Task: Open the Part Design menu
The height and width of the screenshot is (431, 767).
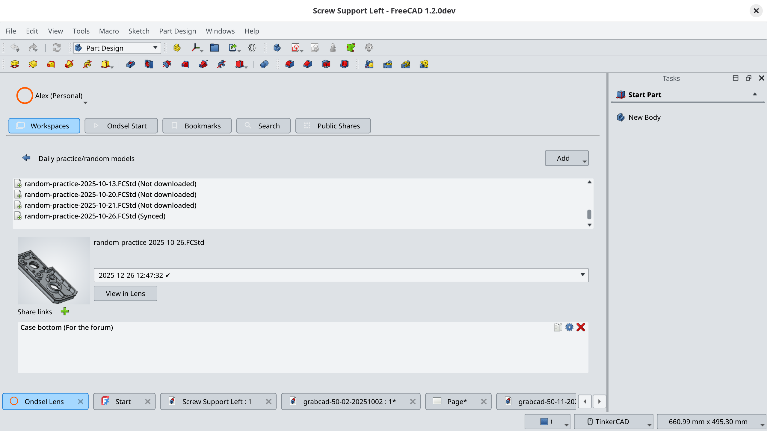Action: [177, 31]
